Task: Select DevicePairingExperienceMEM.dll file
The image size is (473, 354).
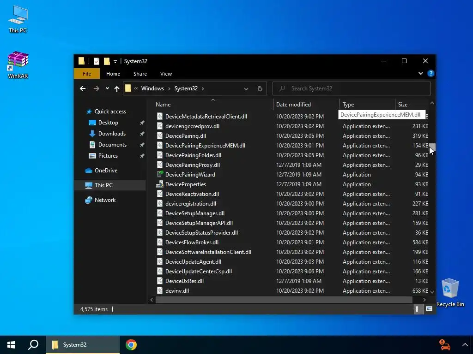Action: click(205, 145)
